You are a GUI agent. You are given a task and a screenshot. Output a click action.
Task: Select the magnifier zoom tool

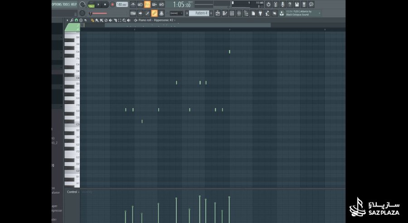pyautogui.click(x=124, y=20)
